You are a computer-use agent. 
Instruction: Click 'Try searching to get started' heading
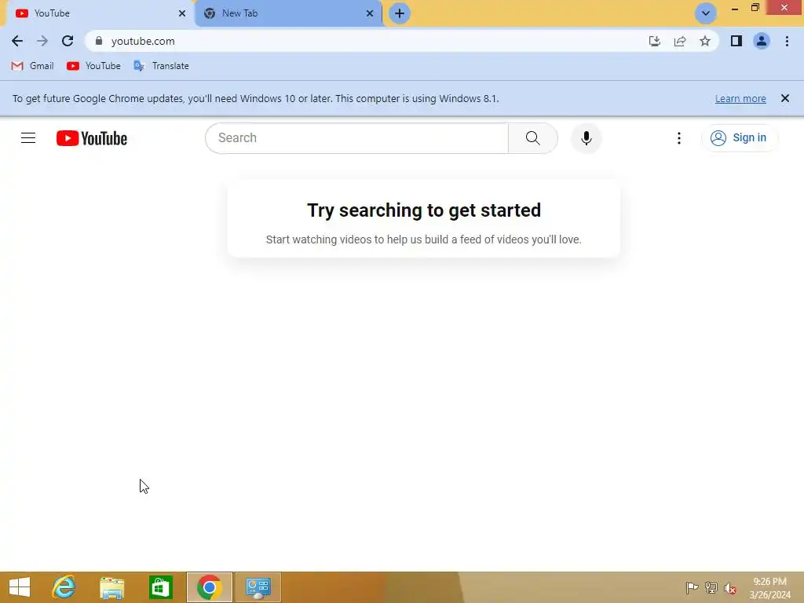click(x=424, y=210)
